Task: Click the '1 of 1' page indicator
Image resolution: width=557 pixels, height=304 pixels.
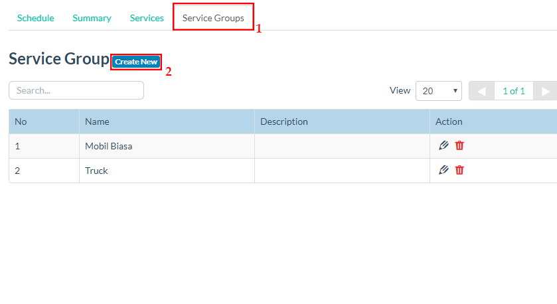Action: click(x=514, y=91)
